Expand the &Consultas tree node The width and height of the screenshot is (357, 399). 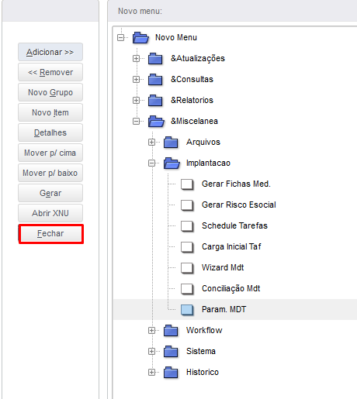(x=136, y=79)
